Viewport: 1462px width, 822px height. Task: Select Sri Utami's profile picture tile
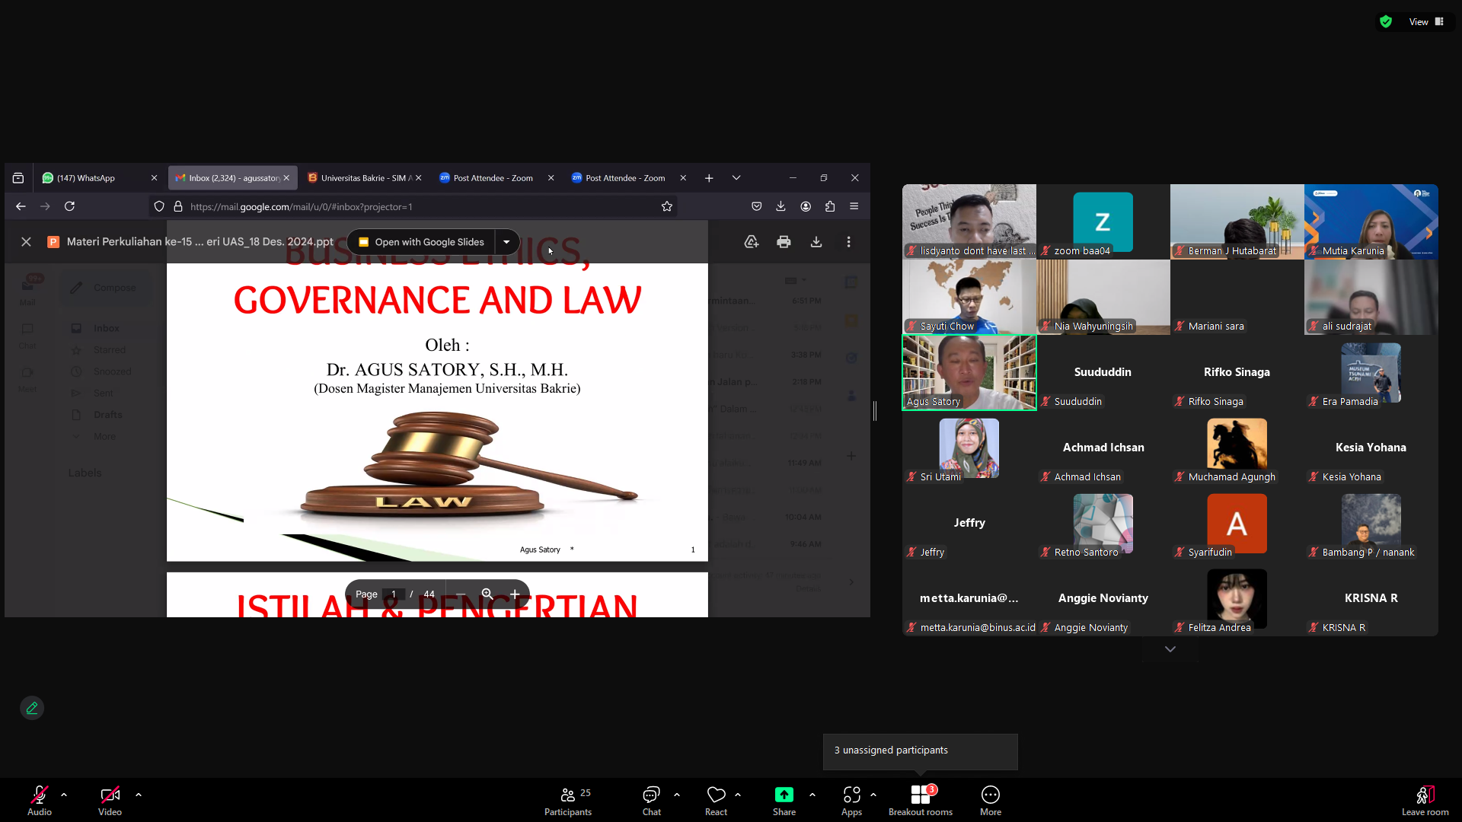click(x=969, y=448)
